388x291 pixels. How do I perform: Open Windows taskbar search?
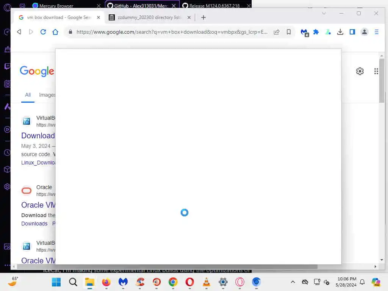(73, 282)
